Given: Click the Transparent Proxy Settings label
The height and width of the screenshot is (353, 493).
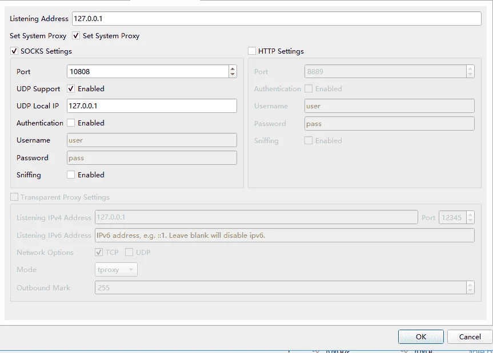Looking at the screenshot, I should click(x=65, y=197).
